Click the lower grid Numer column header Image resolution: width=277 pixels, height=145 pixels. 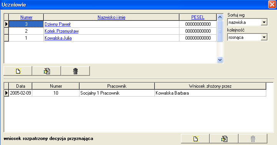(56, 86)
